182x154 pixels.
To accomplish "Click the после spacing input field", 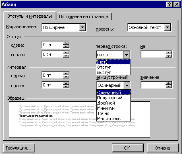I will pos(52,85).
